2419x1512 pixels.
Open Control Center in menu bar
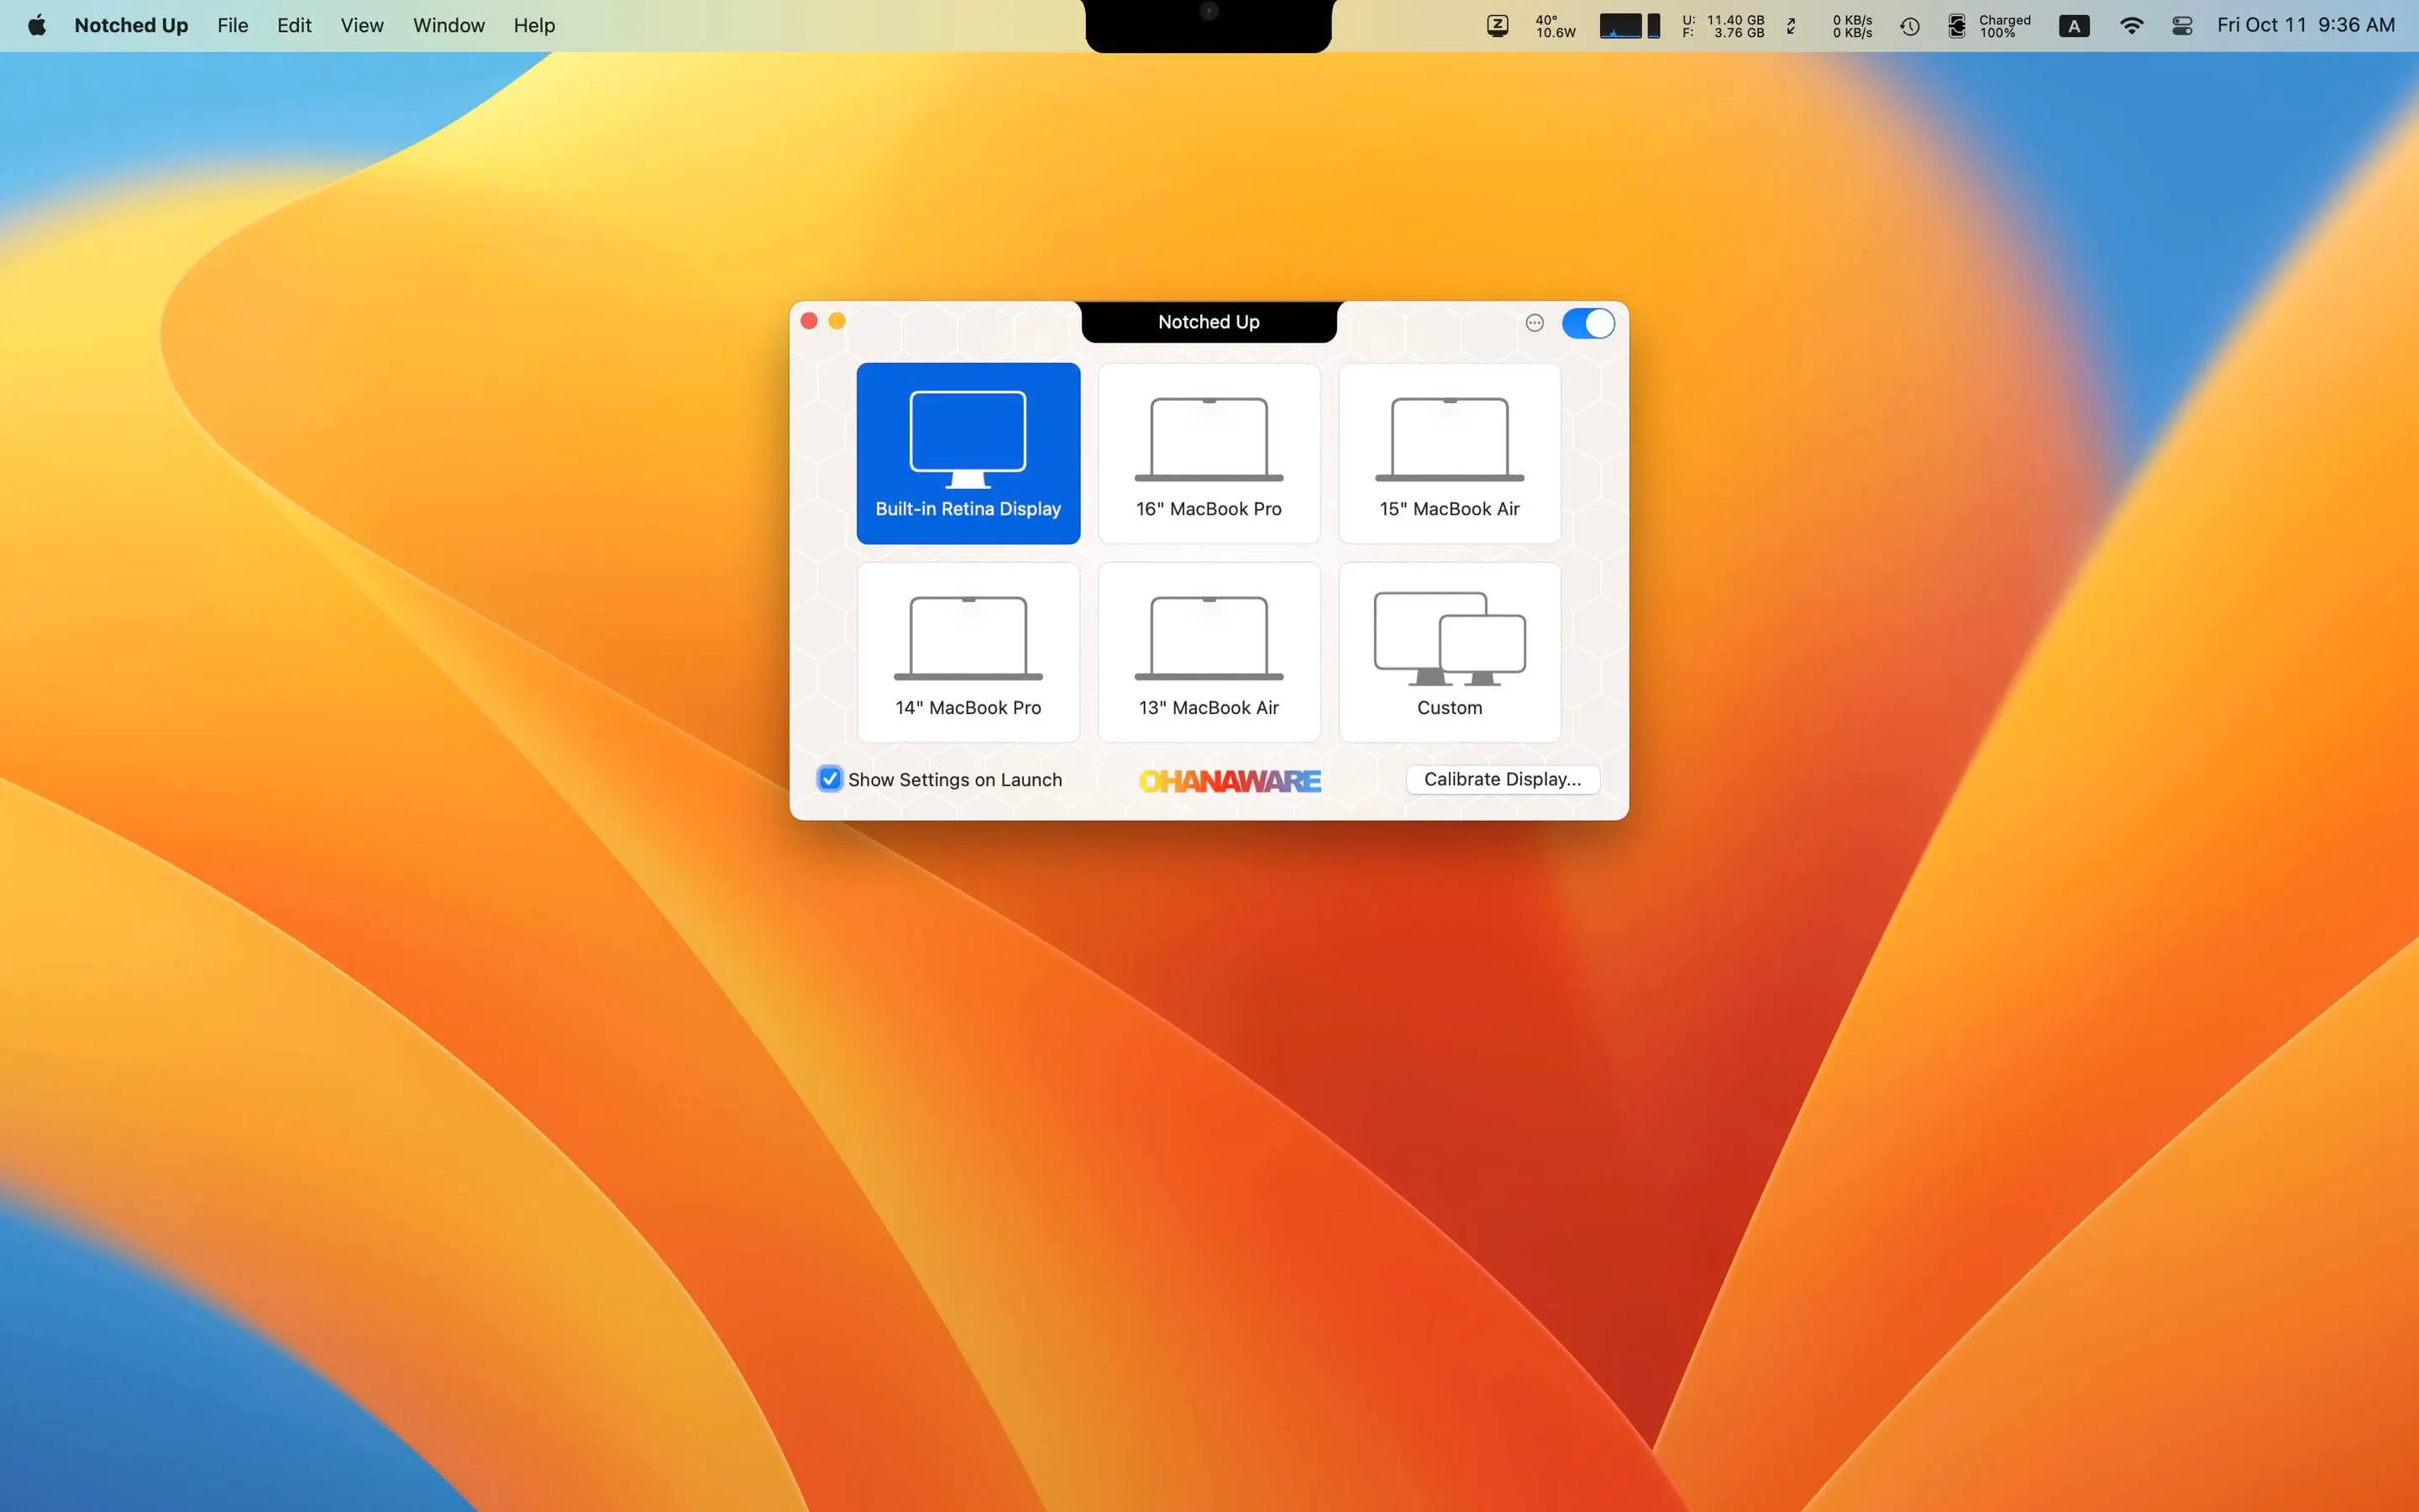tap(2182, 26)
